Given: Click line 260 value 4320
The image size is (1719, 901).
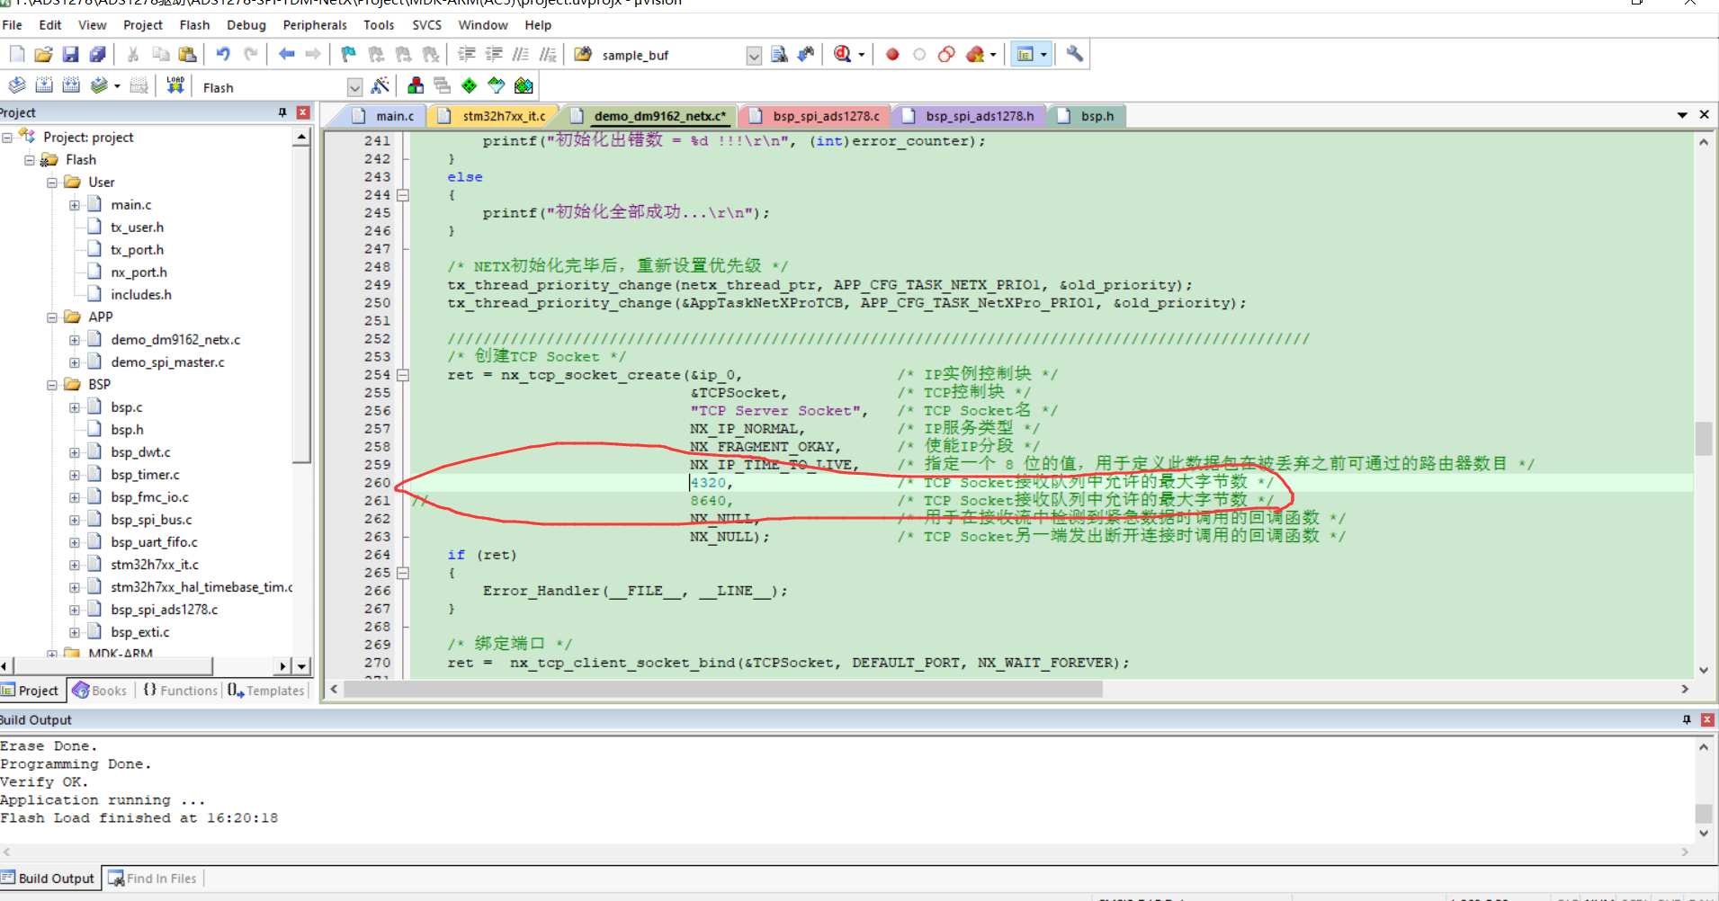Looking at the screenshot, I should tap(708, 483).
